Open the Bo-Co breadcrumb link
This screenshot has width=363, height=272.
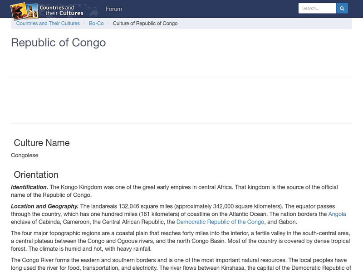[x=96, y=24]
